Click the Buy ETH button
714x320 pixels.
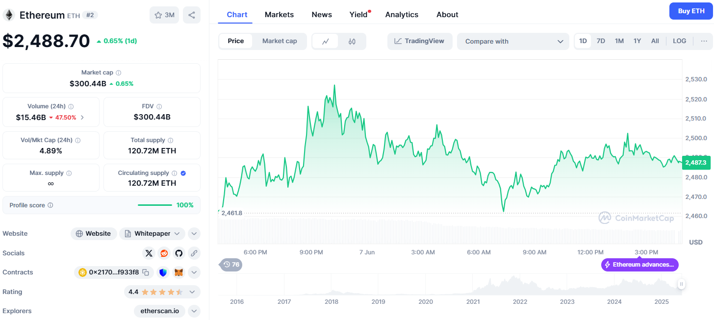(691, 11)
